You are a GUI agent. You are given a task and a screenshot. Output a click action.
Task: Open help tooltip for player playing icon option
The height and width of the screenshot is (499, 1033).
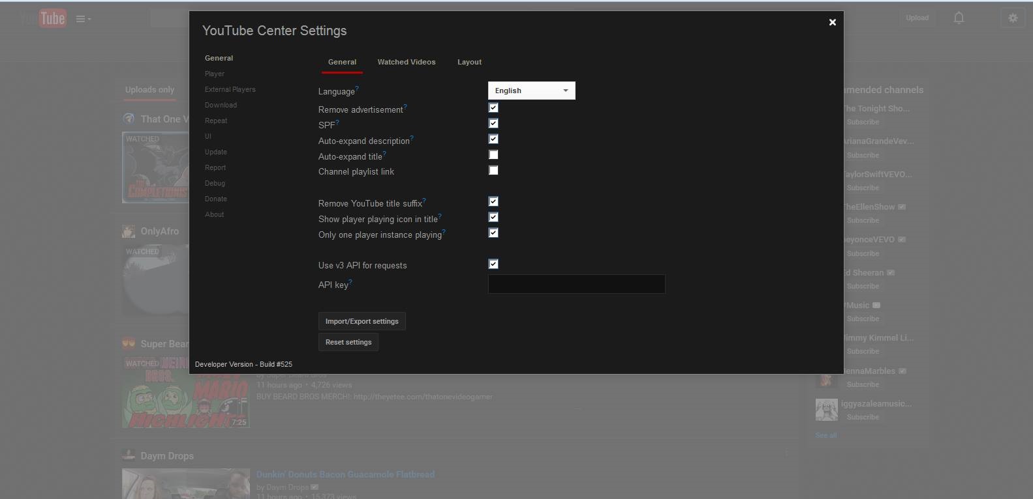coord(440,216)
